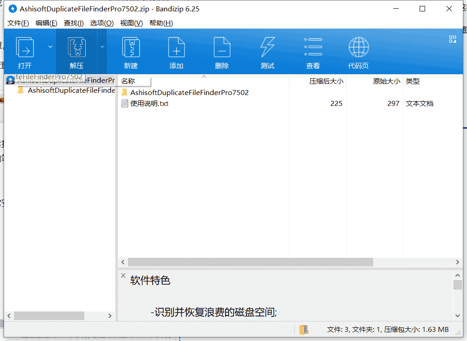Click the 文本文档 type cell
Image resolution: width=467 pixels, height=341 pixels.
coord(419,104)
